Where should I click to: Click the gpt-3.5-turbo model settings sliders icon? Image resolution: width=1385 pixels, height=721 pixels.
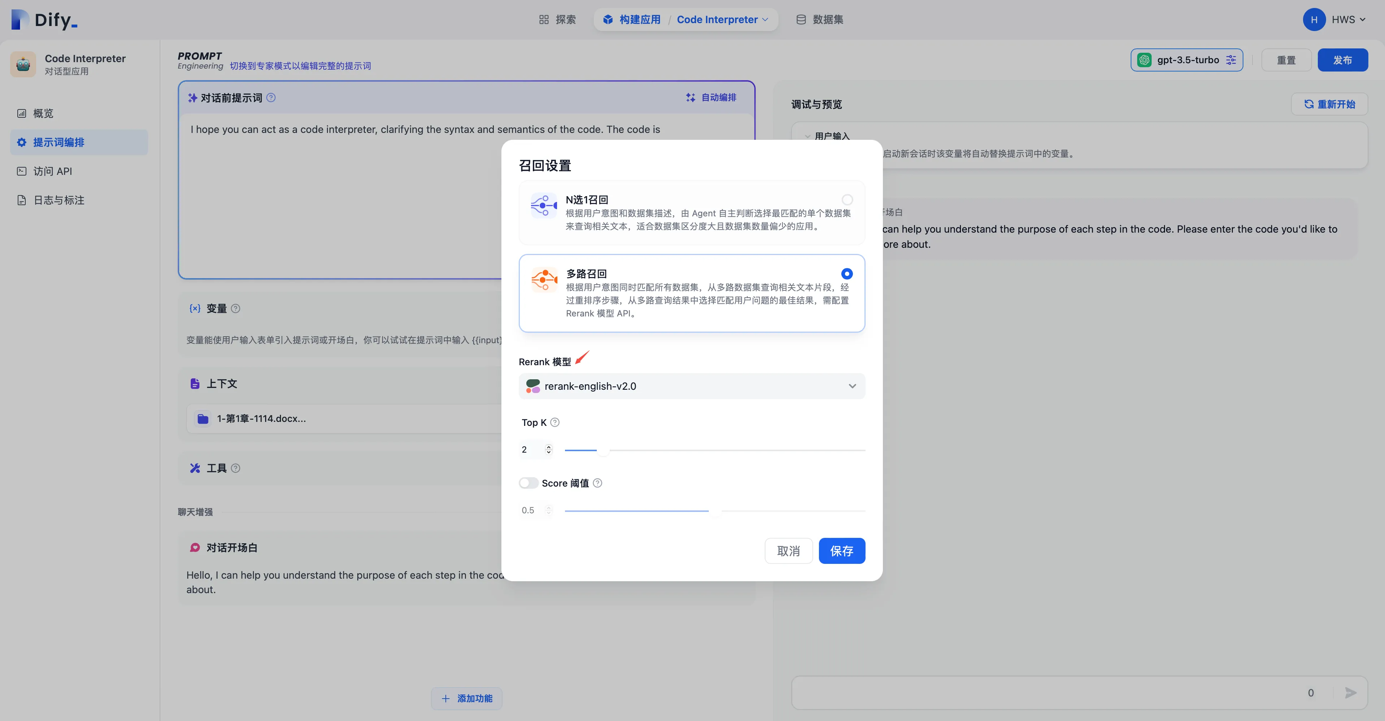click(x=1231, y=60)
